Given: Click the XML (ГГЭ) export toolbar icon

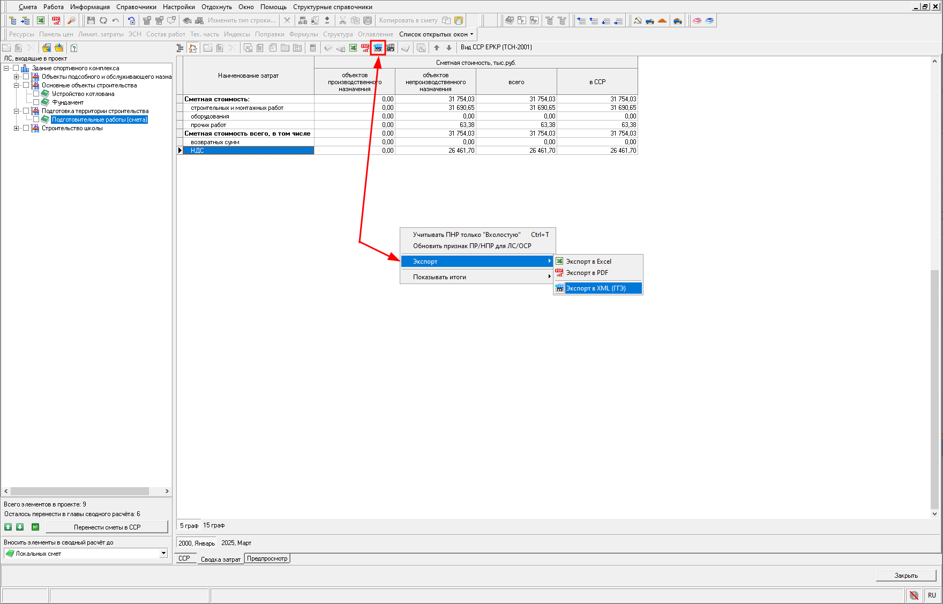Looking at the screenshot, I should [x=378, y=48].
